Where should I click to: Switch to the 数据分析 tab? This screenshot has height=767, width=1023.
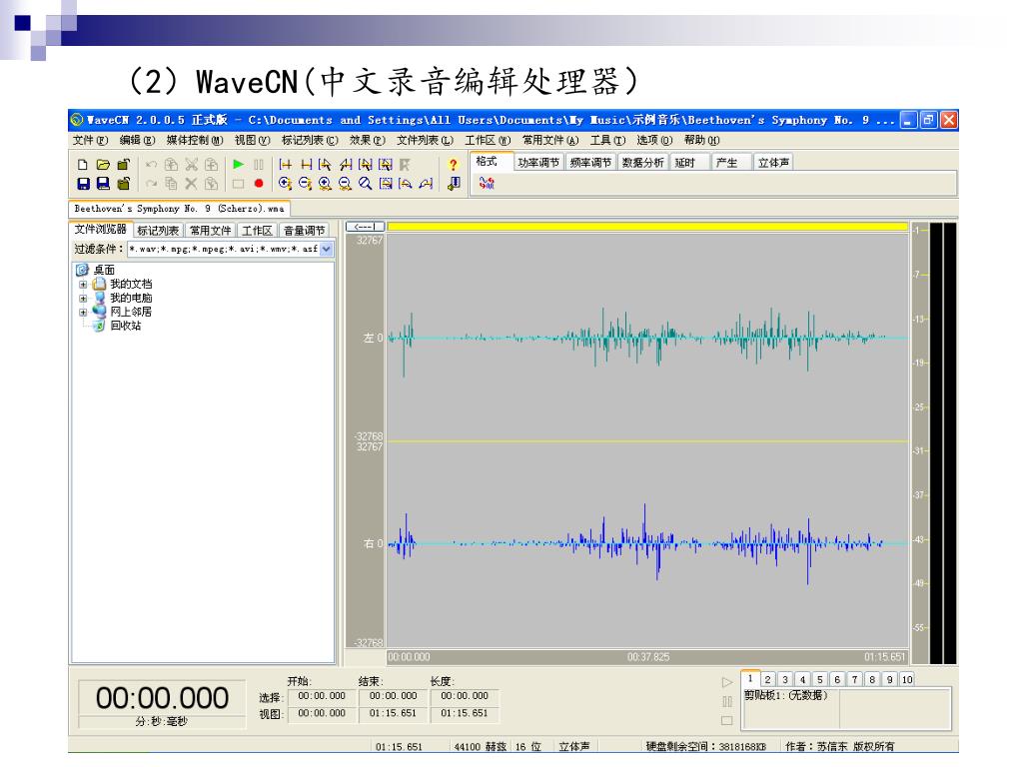pos(642,163)
